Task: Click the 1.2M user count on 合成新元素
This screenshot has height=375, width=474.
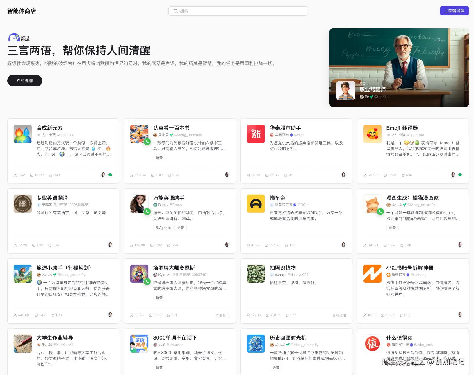Action: [x=22, y=175]
